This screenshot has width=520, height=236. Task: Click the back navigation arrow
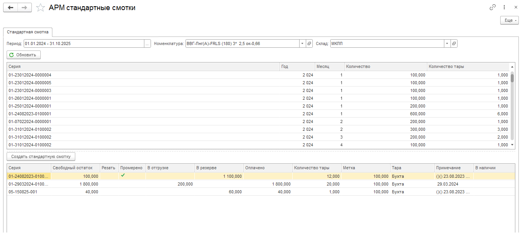pos(10,8)
